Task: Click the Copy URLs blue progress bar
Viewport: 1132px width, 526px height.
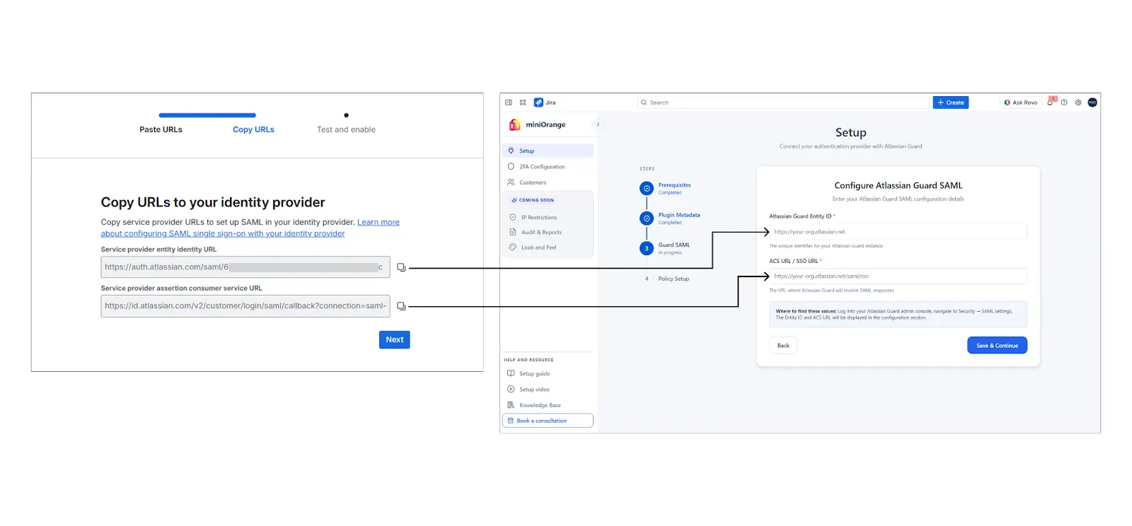Action: point(207,115)
